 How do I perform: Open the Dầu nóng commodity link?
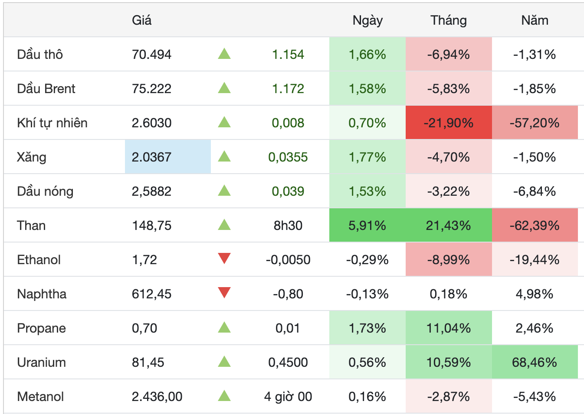tap(45, 191)
